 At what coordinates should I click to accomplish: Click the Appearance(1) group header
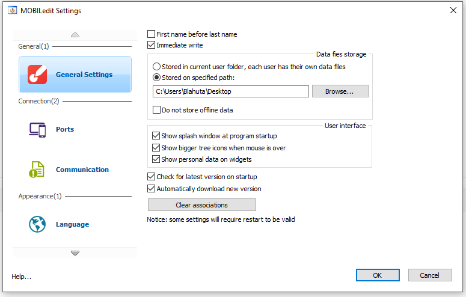40,196
